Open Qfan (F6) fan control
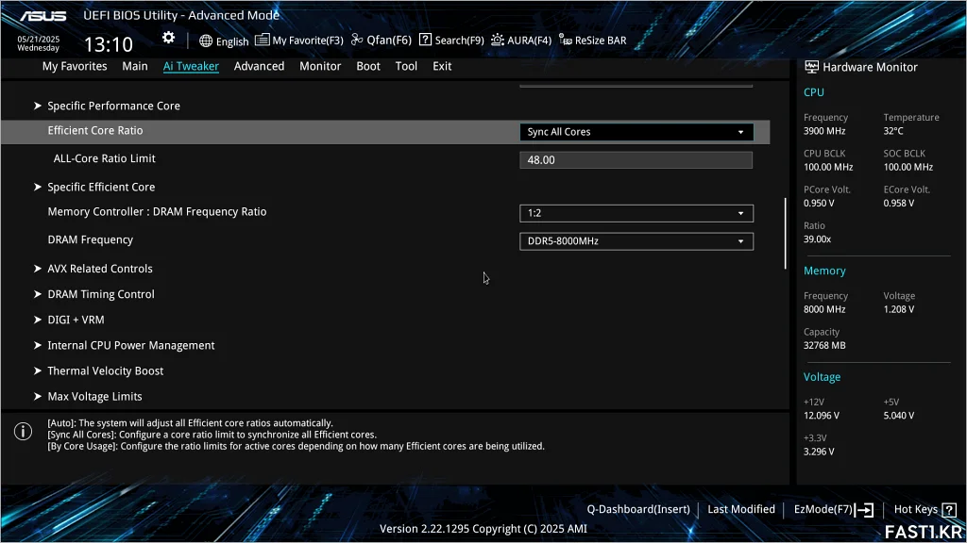 (382, 41)
